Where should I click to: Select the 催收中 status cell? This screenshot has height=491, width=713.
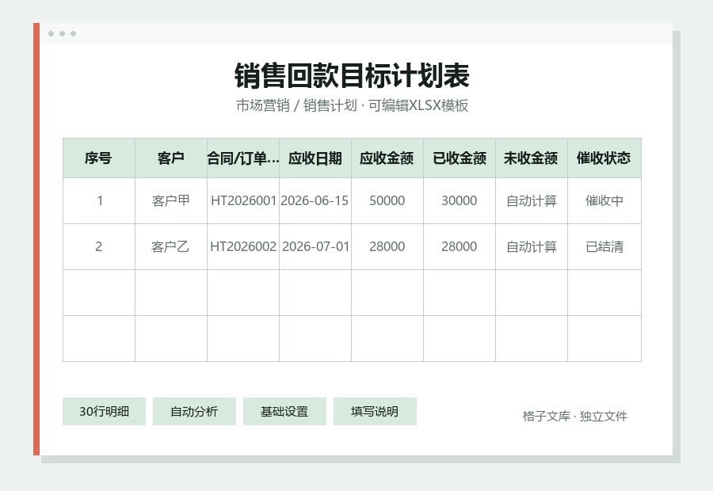(604, 200)
